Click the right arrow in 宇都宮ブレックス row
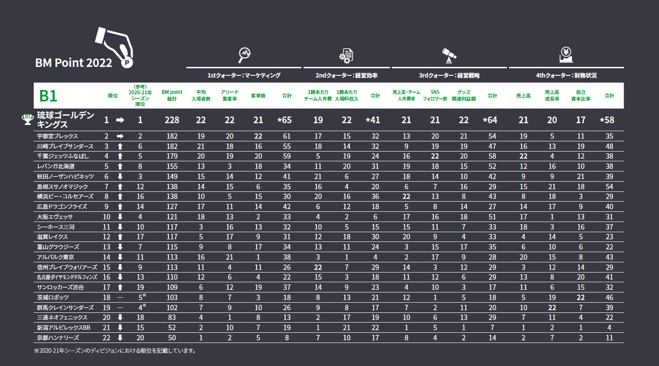The width and height of the screenshot is (659, 366). point(120,136)
